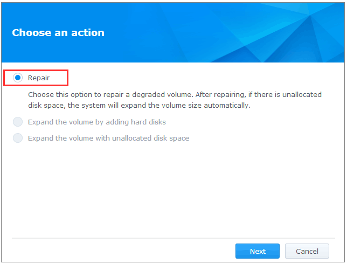Click the word 'action' in the header title
Image resolution: width=347 pixels, height=264 pixels.
coord(88,33)
